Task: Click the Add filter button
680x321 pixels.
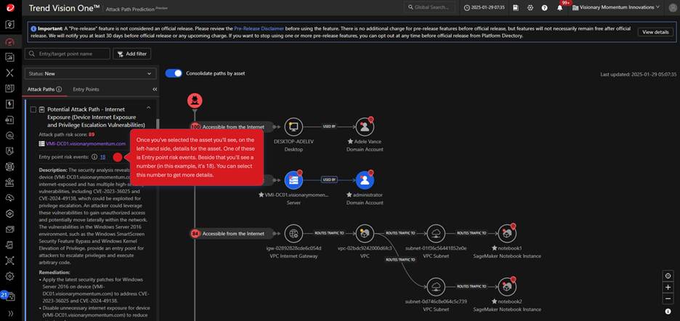Action: coord(131,54)
